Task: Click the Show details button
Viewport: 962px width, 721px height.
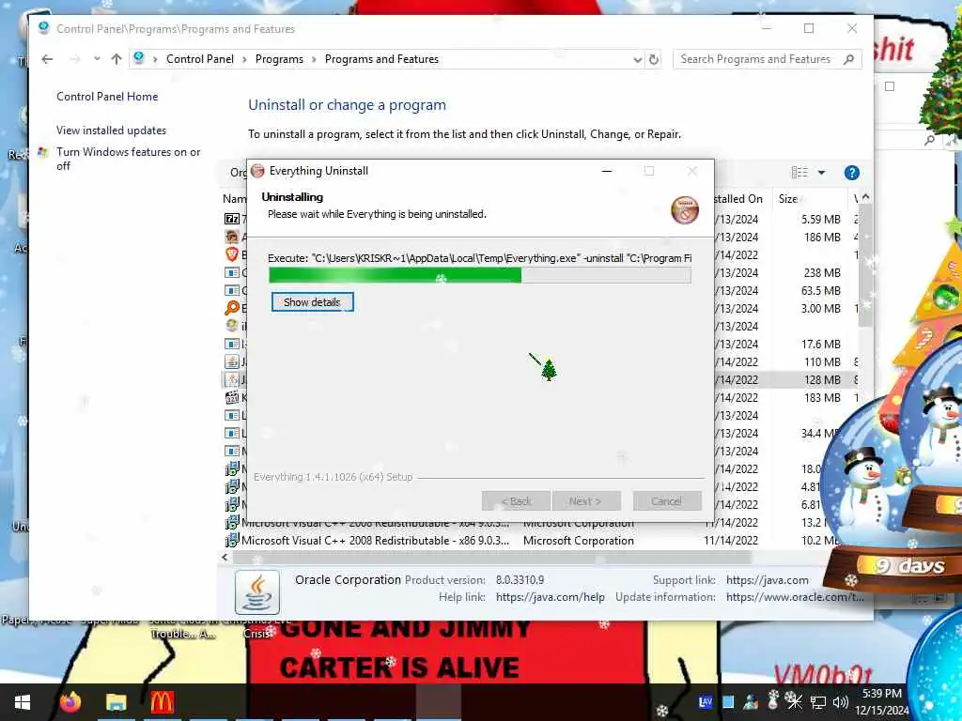Action: (312, 302)
